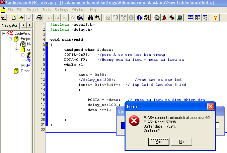This screenshot has height=153, width=227.
Task: Click the 'while (1)' code line
Action: 74,65
